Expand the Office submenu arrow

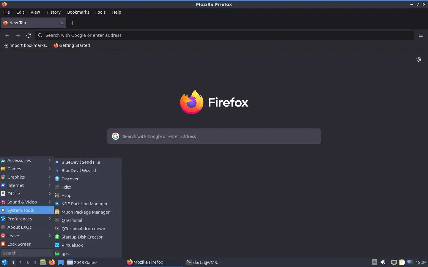tap(50, 193)
